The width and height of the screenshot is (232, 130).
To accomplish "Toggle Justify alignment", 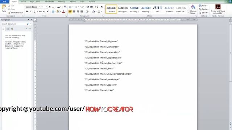I will [82, 12].
